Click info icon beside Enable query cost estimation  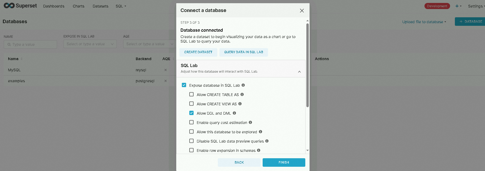250,122
